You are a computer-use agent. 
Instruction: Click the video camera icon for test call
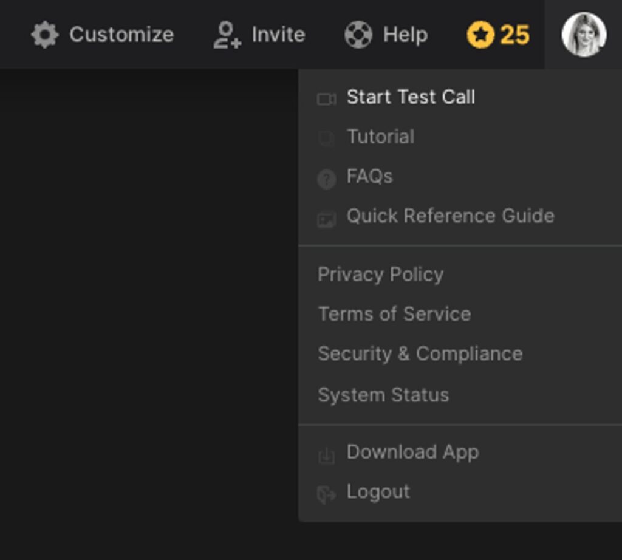[326, 98]
